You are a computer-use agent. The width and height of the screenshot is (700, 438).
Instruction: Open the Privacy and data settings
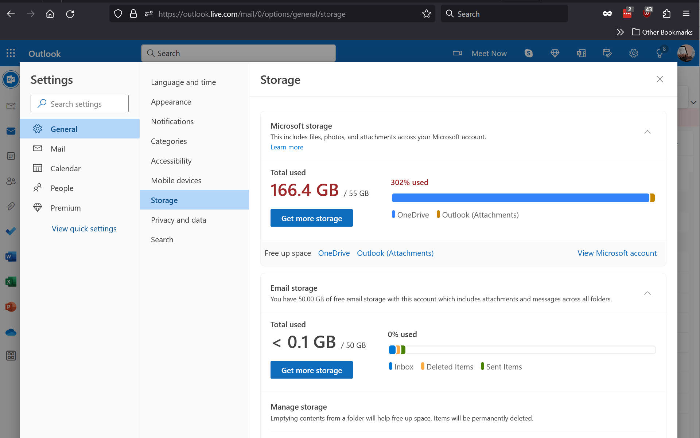point(178,220)
